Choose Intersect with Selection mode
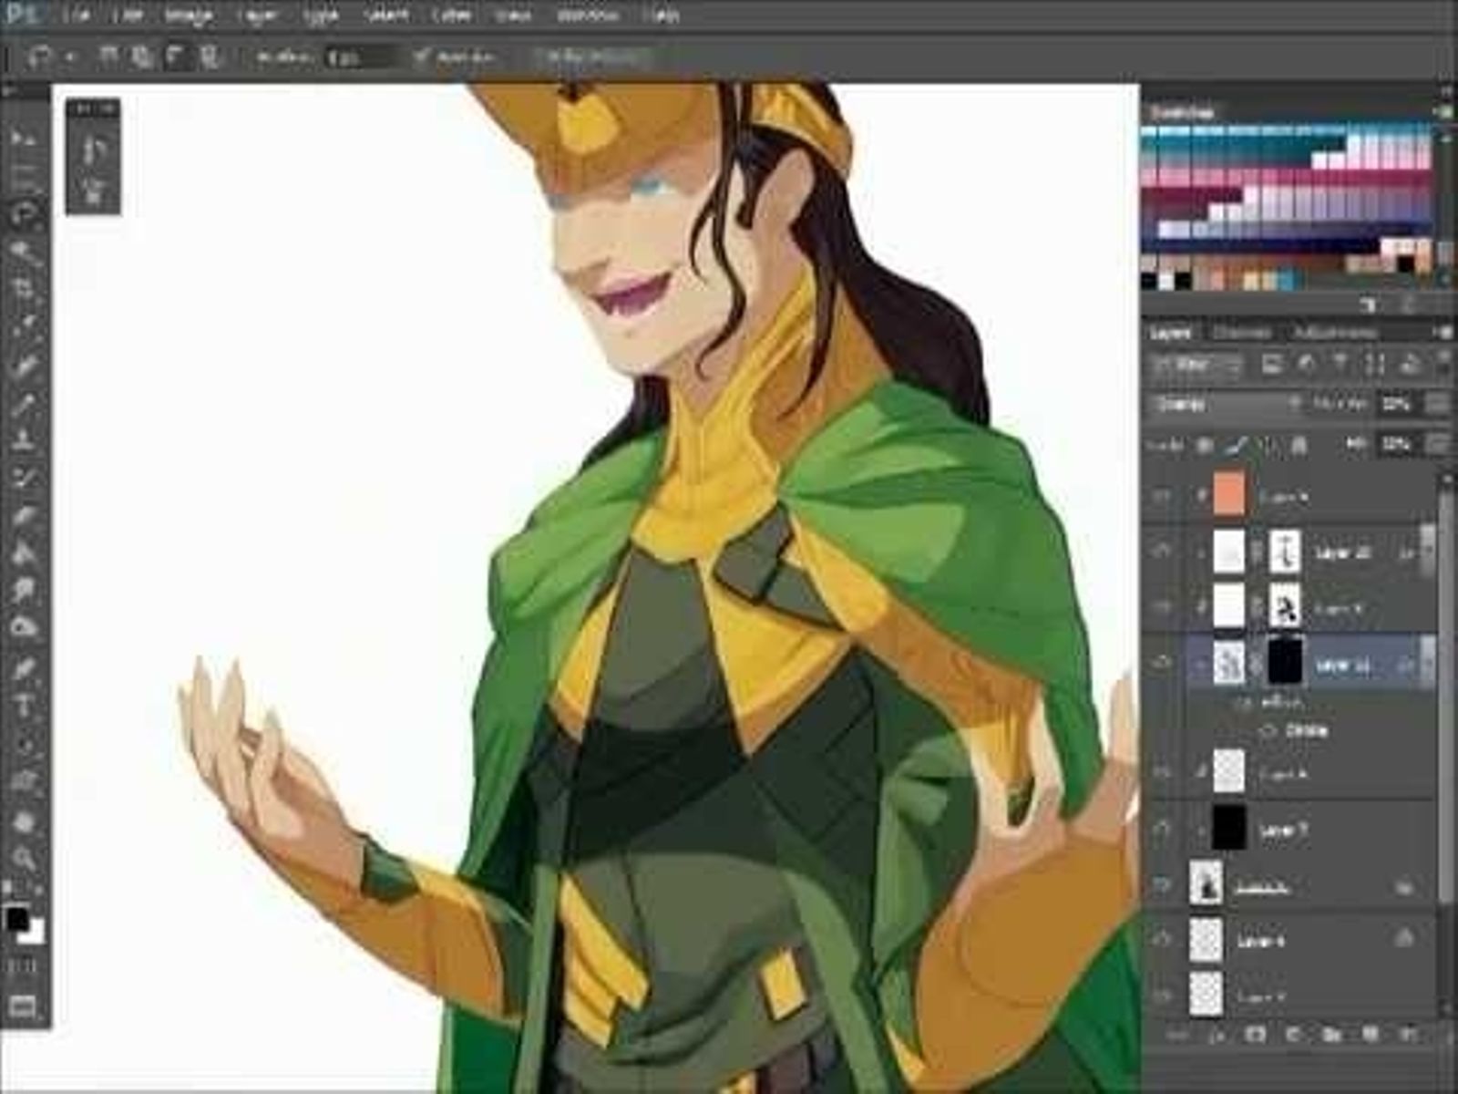This screenshot has width=1458, height=1094. tap(210, 57)
